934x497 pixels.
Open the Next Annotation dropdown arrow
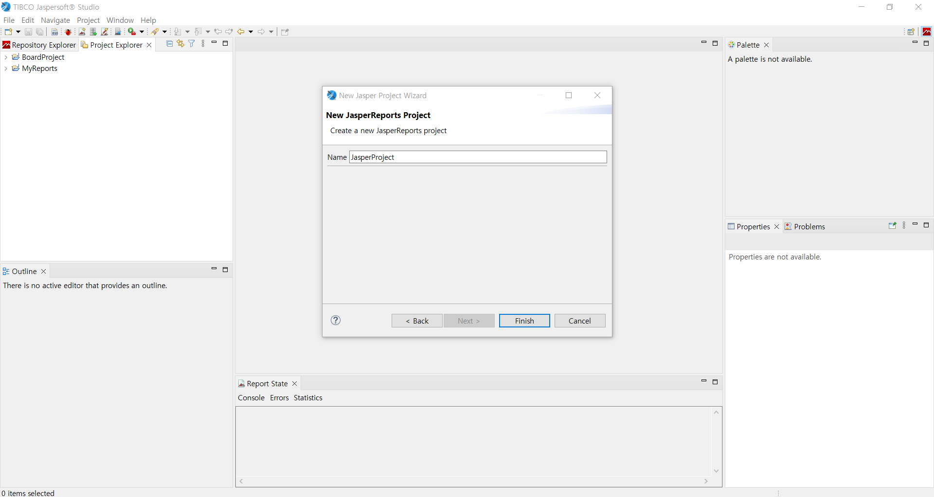pyautogui.click(x=187, y=32)
